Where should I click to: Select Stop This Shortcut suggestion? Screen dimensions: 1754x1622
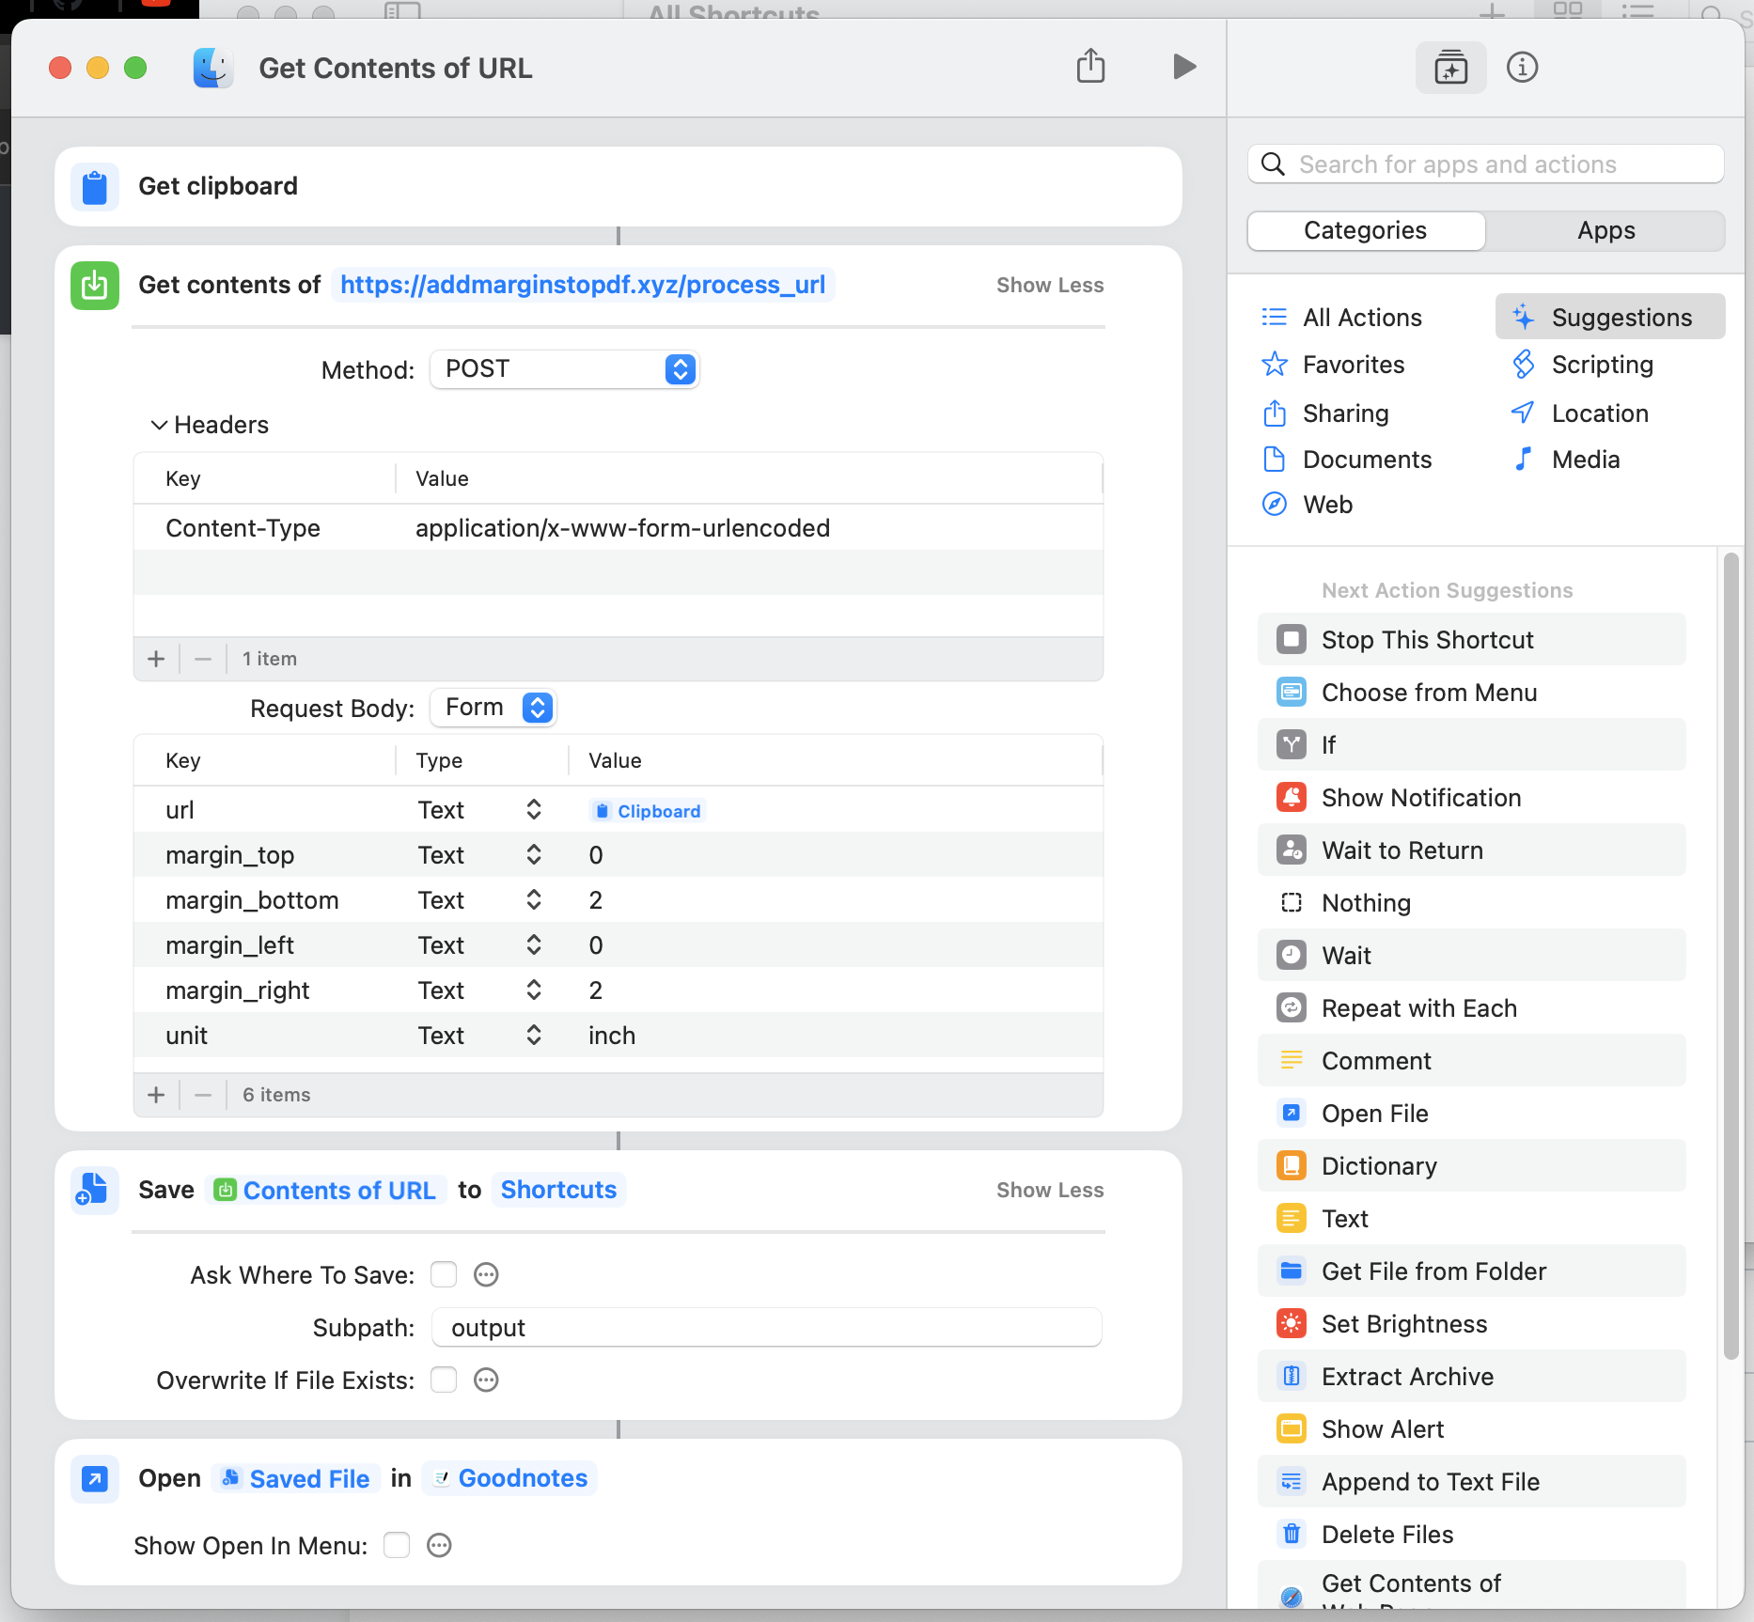coord(1471,640)
